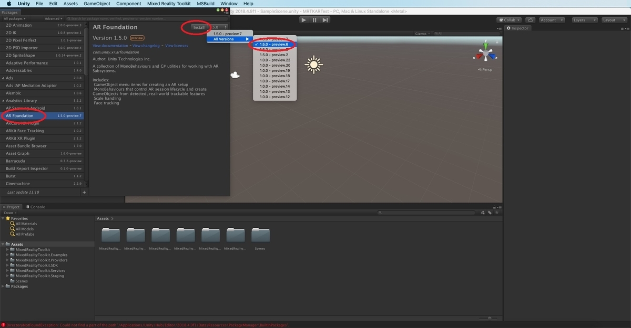Open the Account dropdown
Screen dimensions: 631x328
(x=551, y=20)
